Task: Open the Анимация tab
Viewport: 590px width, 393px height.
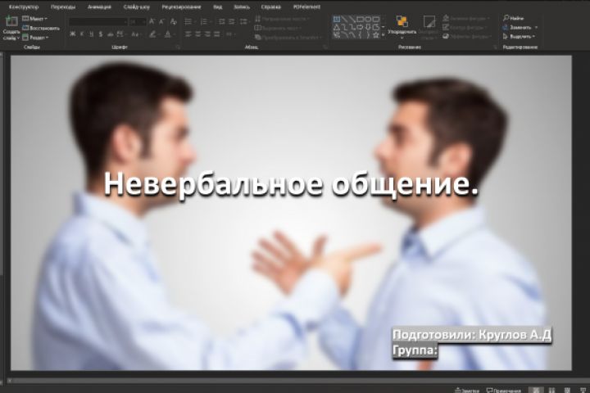Action: (x=99, y=7)
